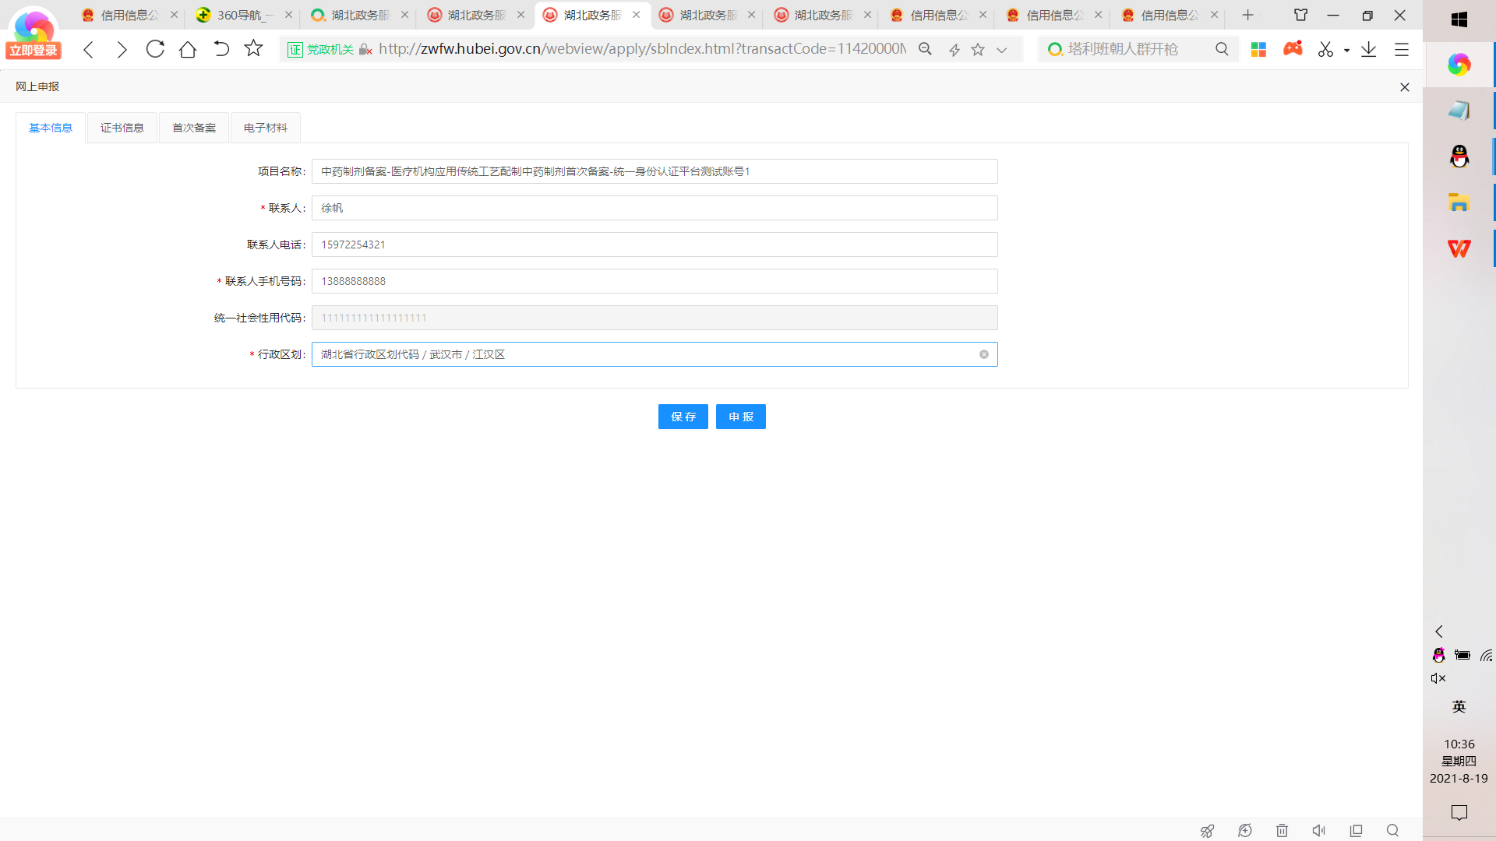Toggle the muted volume icon in system tray
The height and width of the screenshot is (841, 1496).
click(1438, 678)
